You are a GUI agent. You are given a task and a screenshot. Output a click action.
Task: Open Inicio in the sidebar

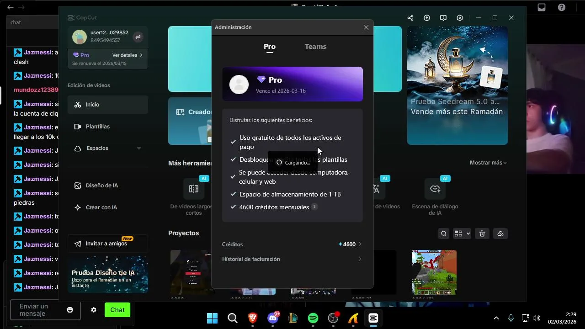pyautogui.click(x=108, y=105)
